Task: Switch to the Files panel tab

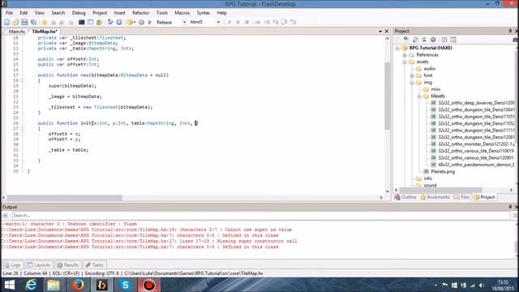Action: pos(461,197)
